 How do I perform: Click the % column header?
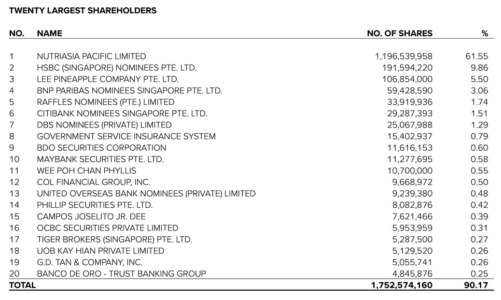(485, 33)
